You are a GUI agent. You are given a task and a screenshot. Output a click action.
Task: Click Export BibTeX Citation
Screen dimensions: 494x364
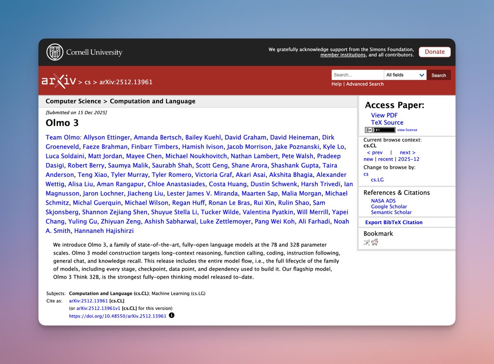[x=394, y=222]
